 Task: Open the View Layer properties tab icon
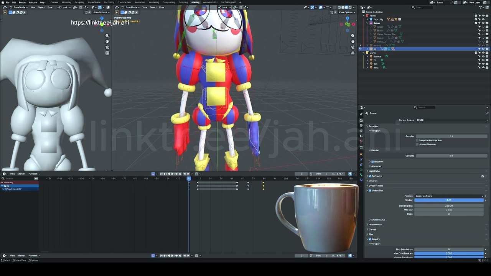(361, 130)
